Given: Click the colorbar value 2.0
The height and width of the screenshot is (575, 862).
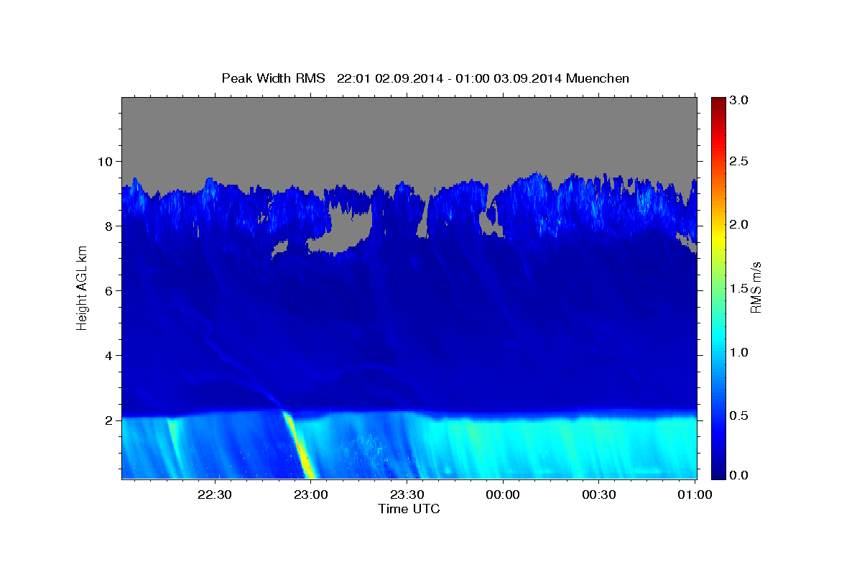Looking at the screenshot, I should [739, 224].
